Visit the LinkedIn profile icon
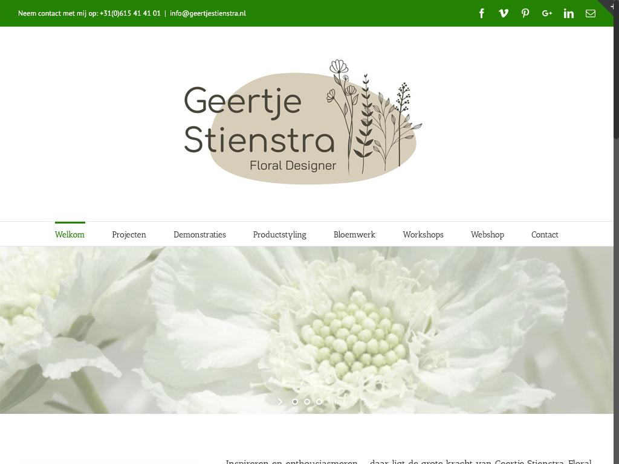 (569, 13)
